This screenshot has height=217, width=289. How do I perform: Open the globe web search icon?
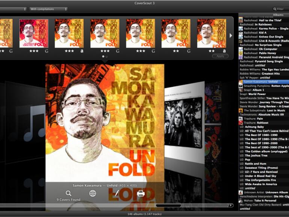93,193
